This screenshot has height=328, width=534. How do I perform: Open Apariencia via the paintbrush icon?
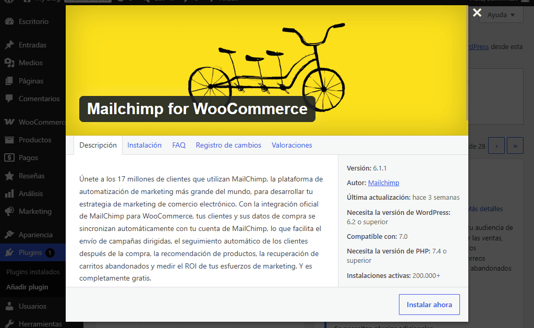click(x=9, y=235)
